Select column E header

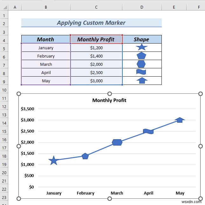point(174,7)
